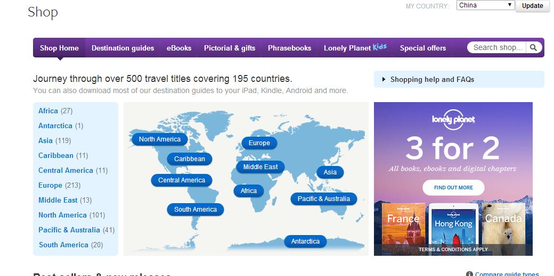Image resolution: width=554 pixels, height=276 pixels.
Task: Click the info icon beside Compare guide types
Action: tap(469, 274)
